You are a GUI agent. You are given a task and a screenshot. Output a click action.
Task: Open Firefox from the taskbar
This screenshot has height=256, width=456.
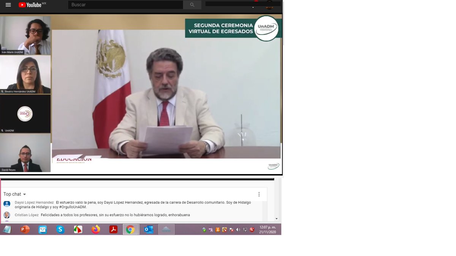pyautogui.click(x=96, y=229)
